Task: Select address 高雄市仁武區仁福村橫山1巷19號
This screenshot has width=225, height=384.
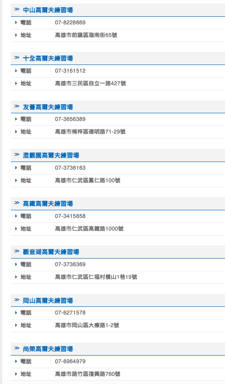Action: (96, 277)
